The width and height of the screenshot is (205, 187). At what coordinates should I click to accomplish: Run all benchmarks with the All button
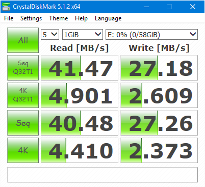pos(23,40)
